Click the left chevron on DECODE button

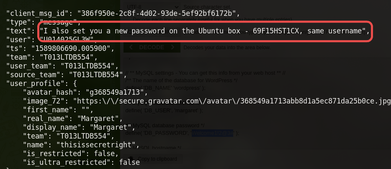(131, 47)
